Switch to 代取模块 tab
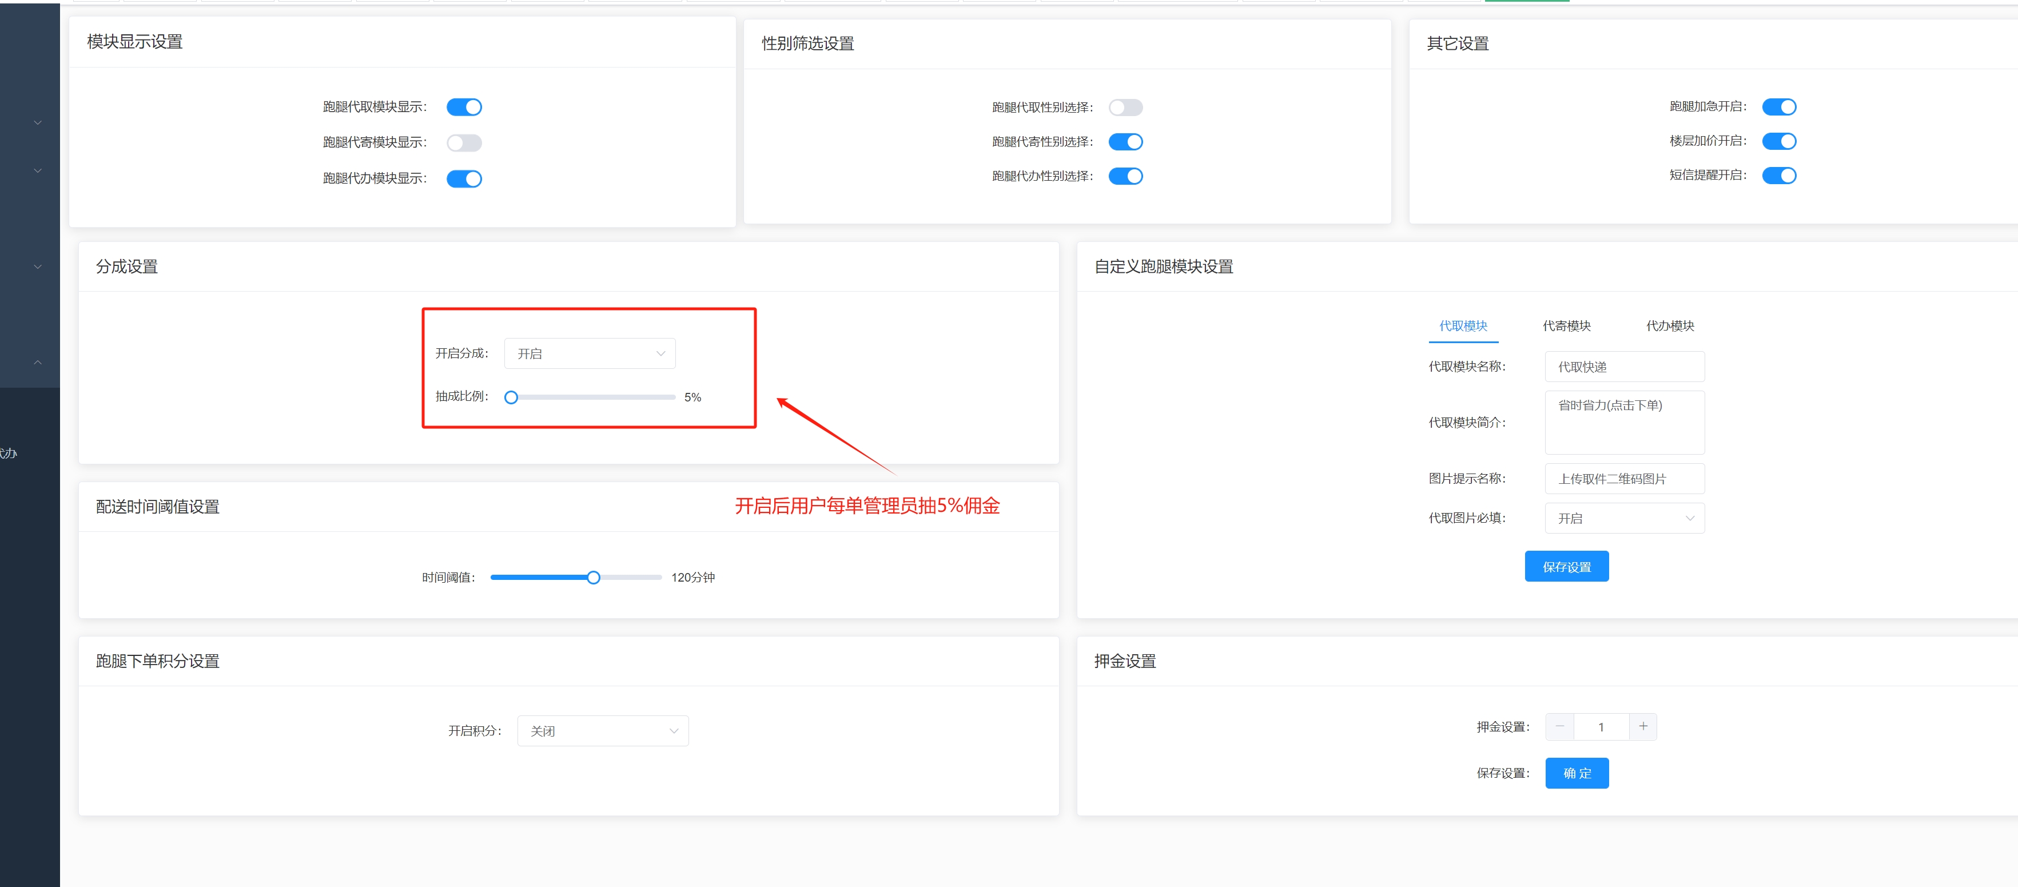 [1463, 326]
